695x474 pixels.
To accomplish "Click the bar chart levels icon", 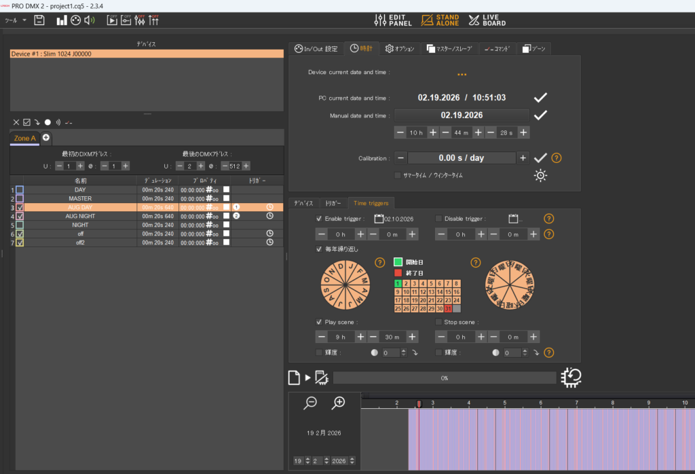I will (62, 20).
